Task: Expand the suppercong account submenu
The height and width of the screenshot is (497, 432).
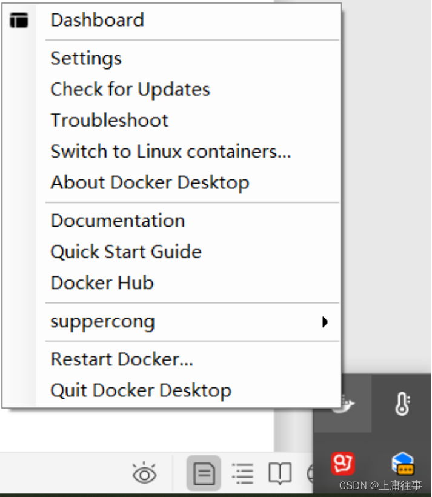Action: point(171,322)
